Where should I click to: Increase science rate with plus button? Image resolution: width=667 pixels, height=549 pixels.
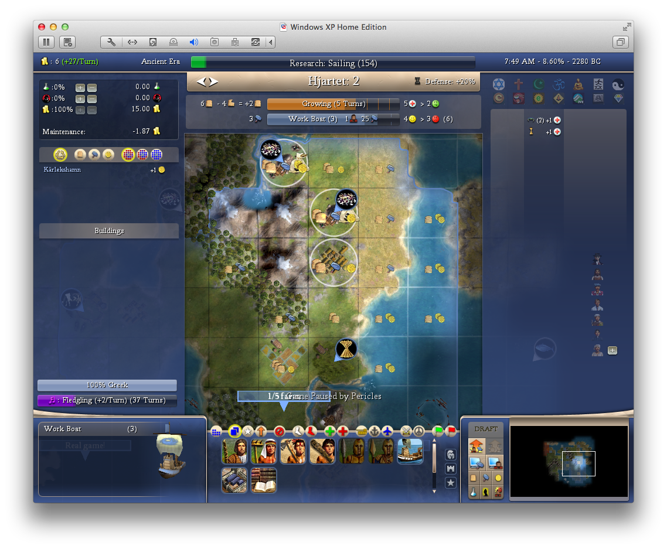80,88
